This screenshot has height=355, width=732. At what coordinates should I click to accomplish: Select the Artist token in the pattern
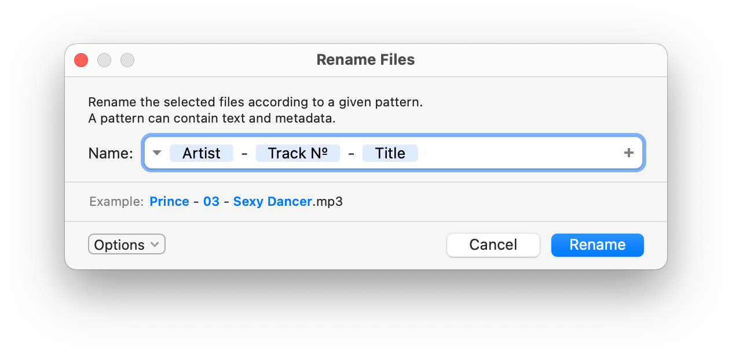(202, 153)
